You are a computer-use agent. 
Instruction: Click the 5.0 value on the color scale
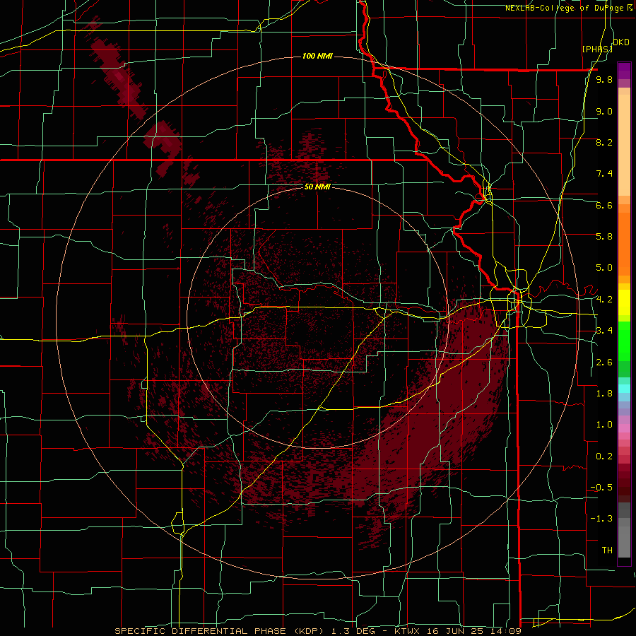[x=604, y=268]
